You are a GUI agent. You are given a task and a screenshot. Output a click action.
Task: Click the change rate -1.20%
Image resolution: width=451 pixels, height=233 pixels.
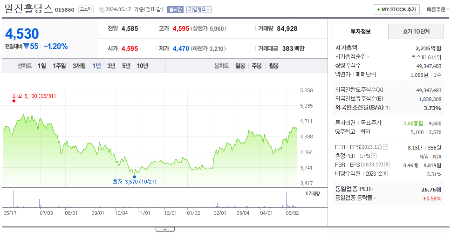tap(56, 46)
